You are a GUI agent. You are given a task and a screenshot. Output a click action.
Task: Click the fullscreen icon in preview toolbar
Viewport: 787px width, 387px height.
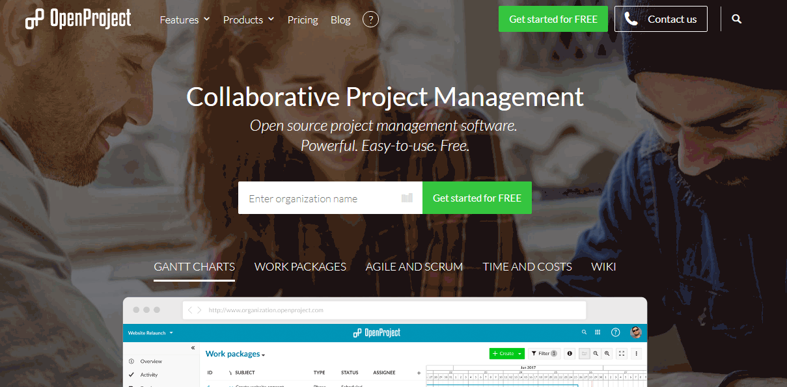[622, 353]
